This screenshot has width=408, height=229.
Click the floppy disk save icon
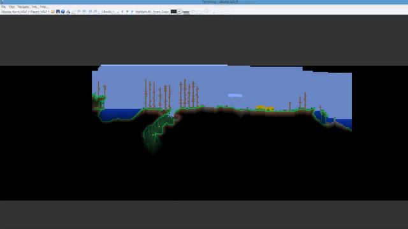(x=58, y=11)
